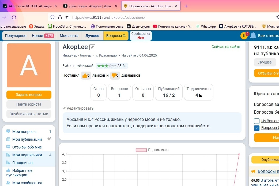The height and width of the screenshot is (186, 279).
Task: Check the Из Вашего checkbox
Action: click(x=257, y=121)
